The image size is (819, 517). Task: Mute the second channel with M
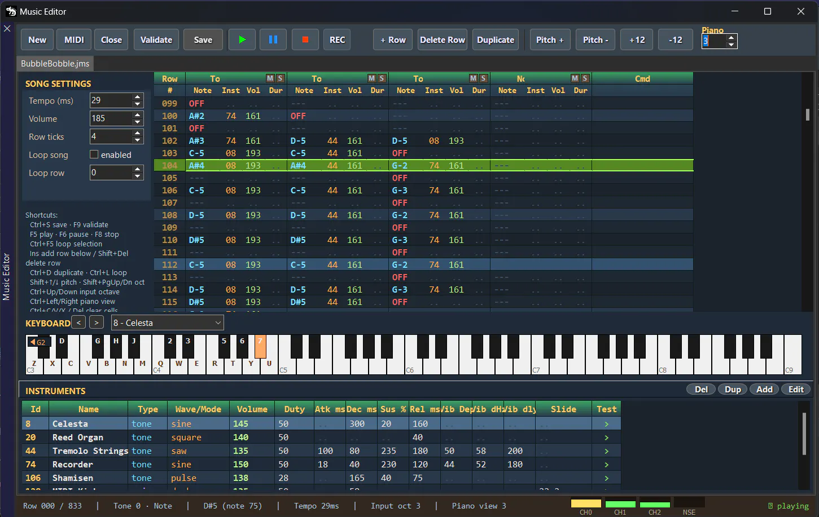(371, 78)
